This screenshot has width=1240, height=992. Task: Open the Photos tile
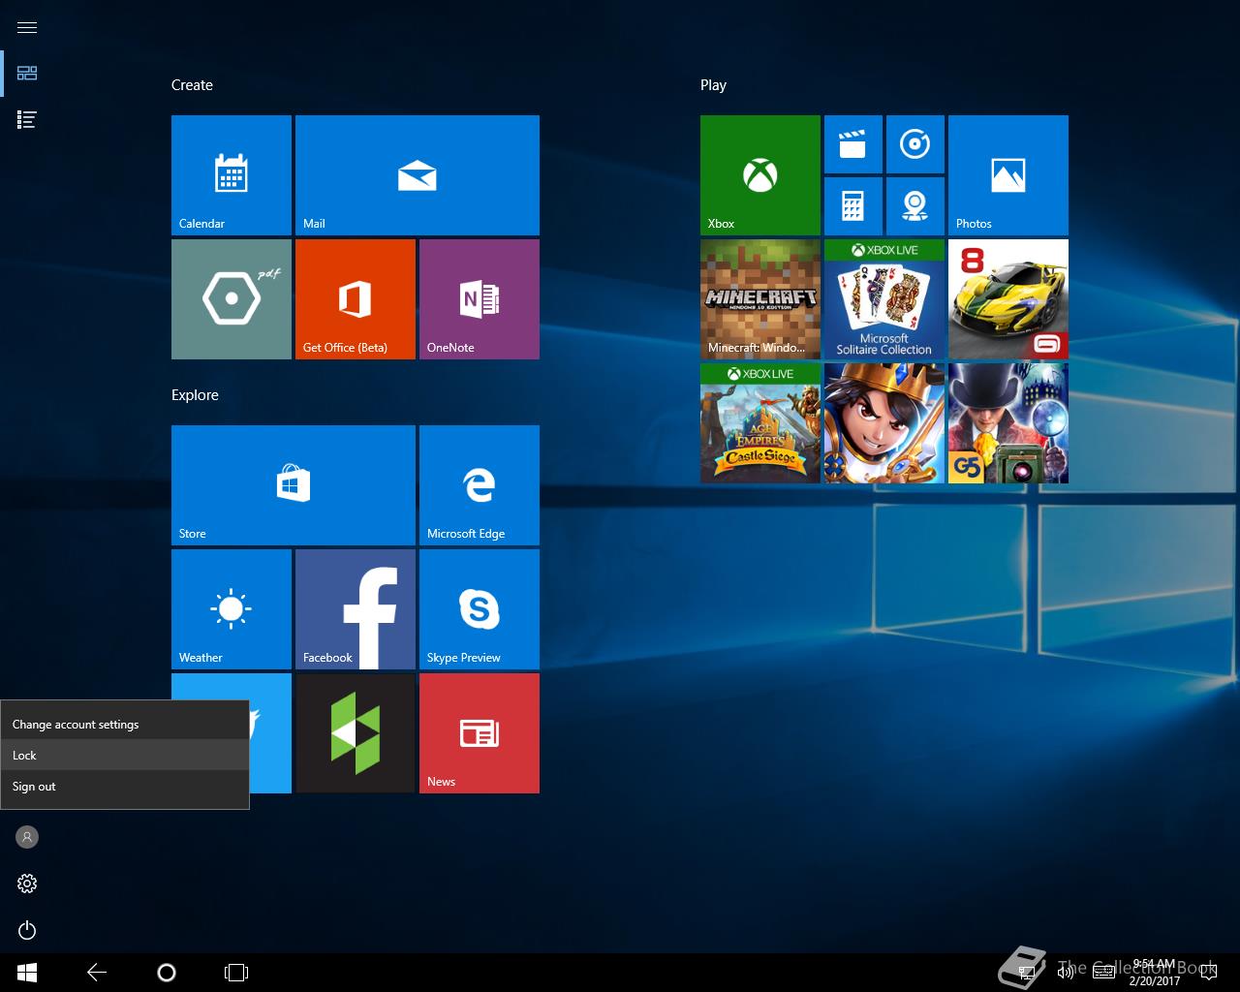tap(1008, 175)
